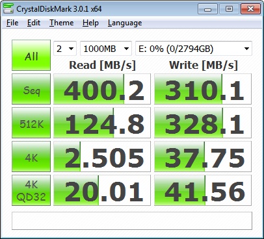The image size is (264, 239).
Task: Click Seq read result 400.2
Action: (102, 89)
